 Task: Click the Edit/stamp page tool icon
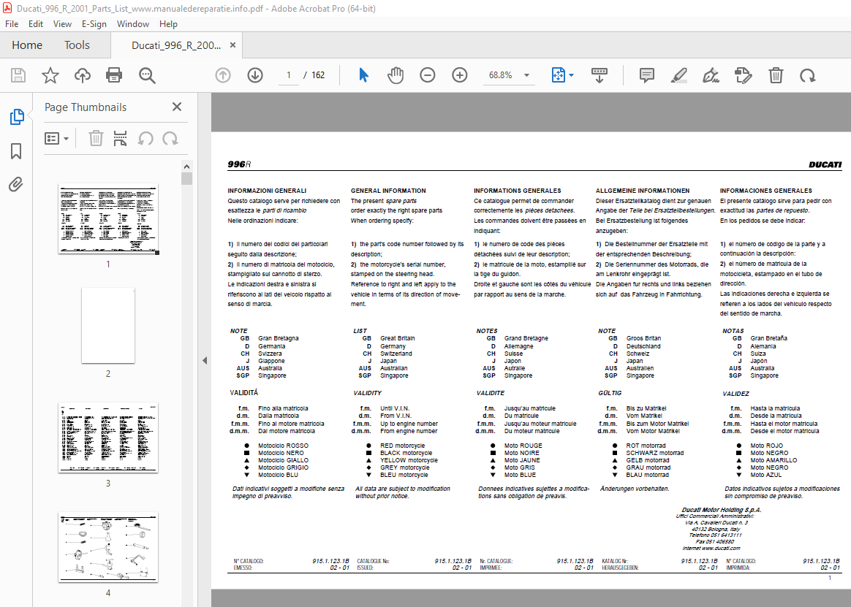point(743,75)
